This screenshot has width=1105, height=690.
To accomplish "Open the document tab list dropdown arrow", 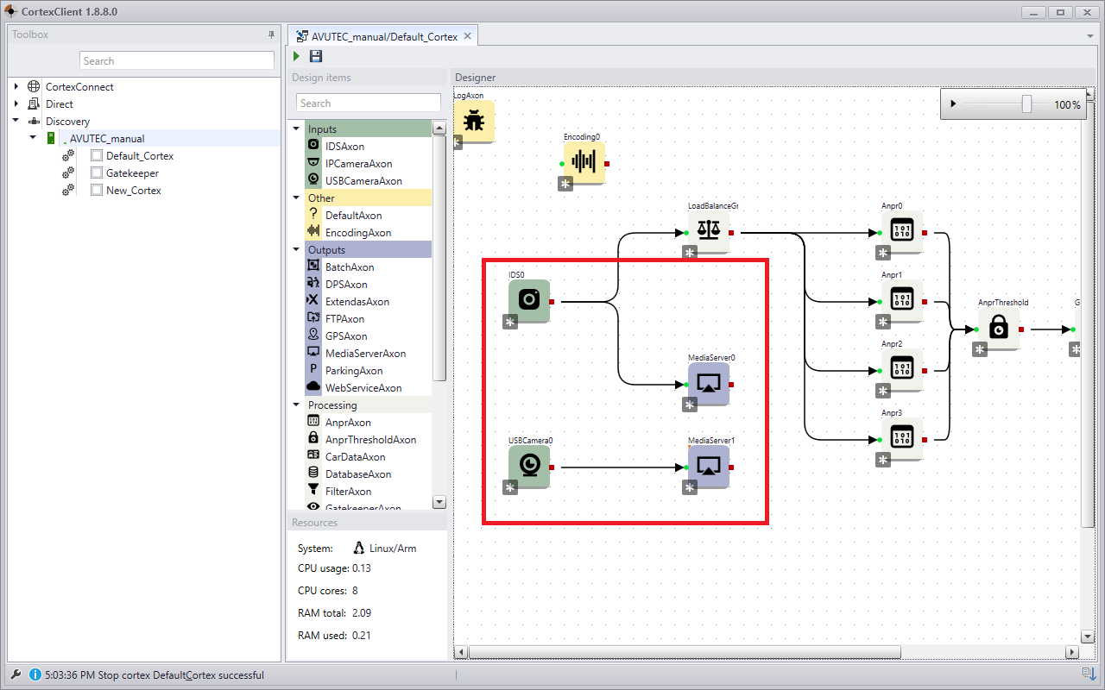I will (1089, 37).
